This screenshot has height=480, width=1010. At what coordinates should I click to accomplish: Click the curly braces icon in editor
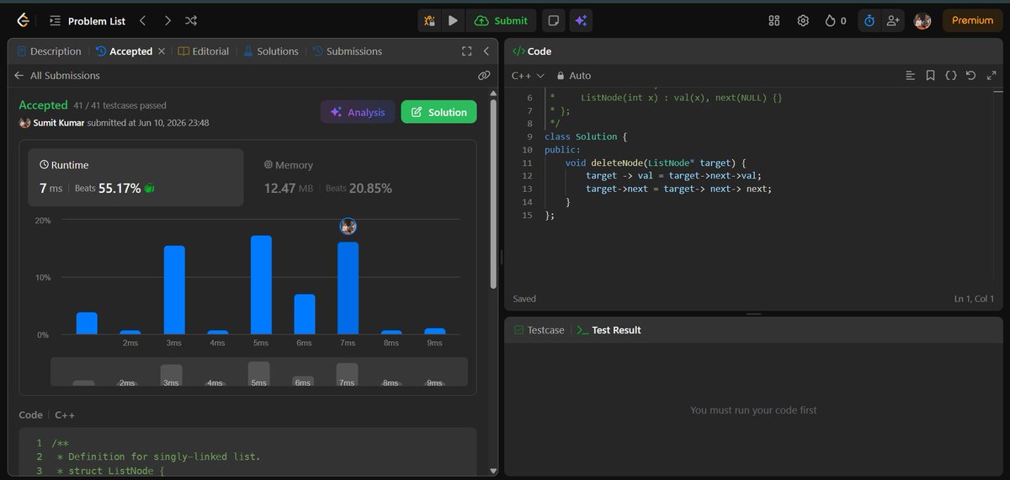point(950,75)
